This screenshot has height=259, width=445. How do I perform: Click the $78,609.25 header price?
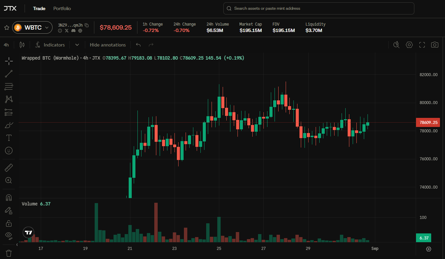(x=116, y=28)
